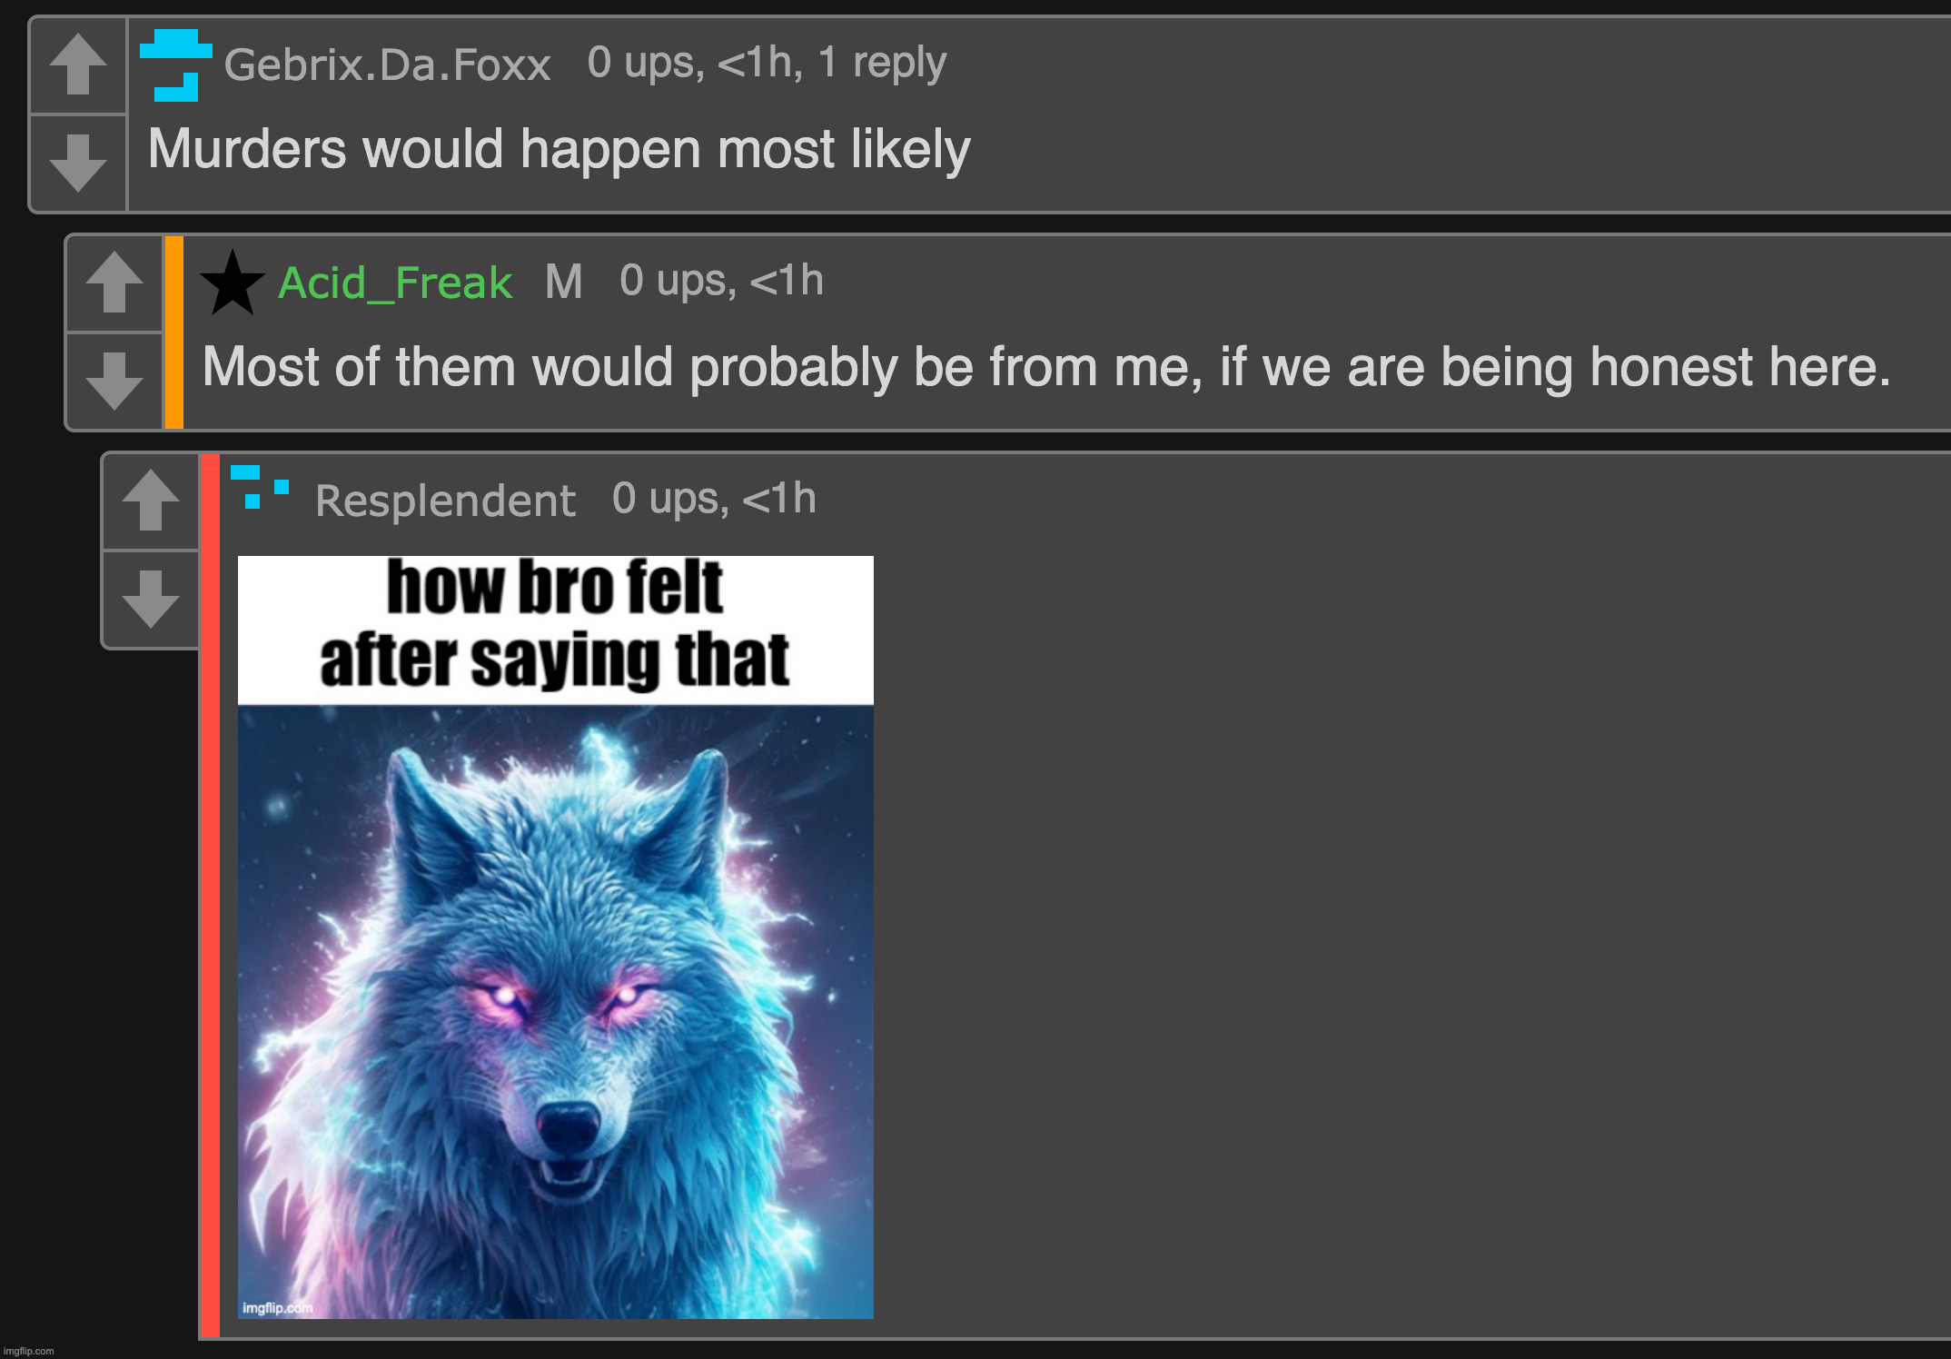The image size is (1951, 1359).
Task: Open Gebrix.Da.Foxx's user profile
Action: click(387, 64)
